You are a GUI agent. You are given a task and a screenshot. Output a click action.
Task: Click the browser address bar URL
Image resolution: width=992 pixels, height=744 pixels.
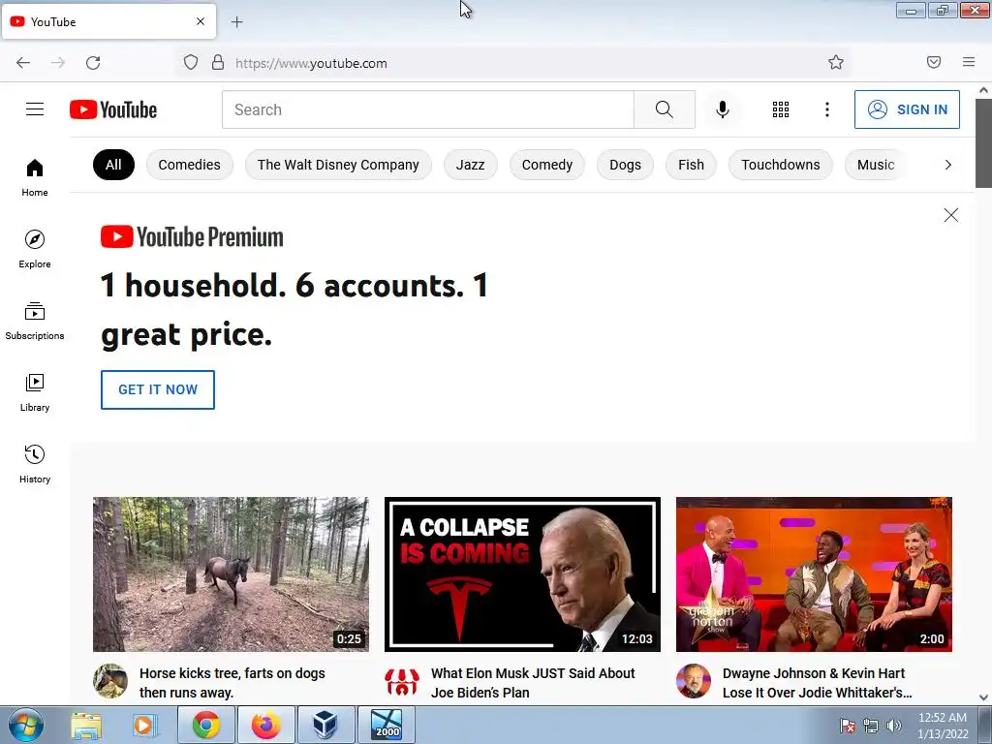pos(311,63)
